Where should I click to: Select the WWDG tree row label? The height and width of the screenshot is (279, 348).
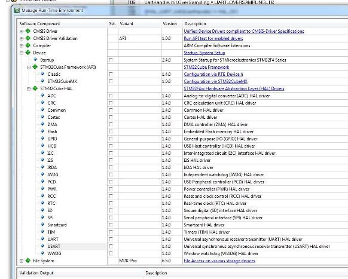54,253
